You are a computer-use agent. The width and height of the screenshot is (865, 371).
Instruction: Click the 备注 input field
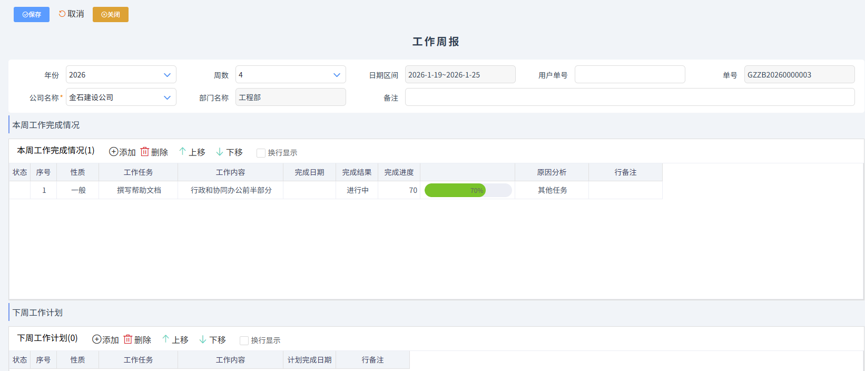630,97
